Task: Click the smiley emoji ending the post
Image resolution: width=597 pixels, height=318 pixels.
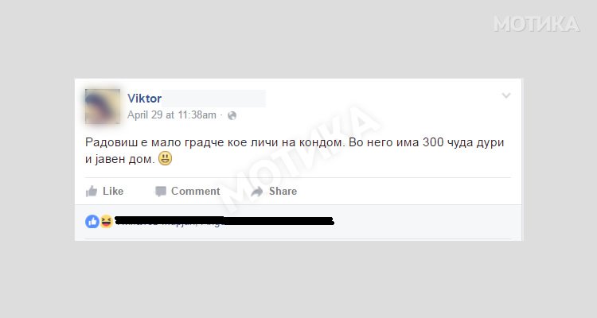Action: (165, 158)
